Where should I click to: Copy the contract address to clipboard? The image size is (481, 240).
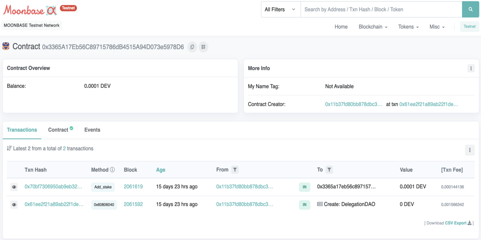(192, 47)
